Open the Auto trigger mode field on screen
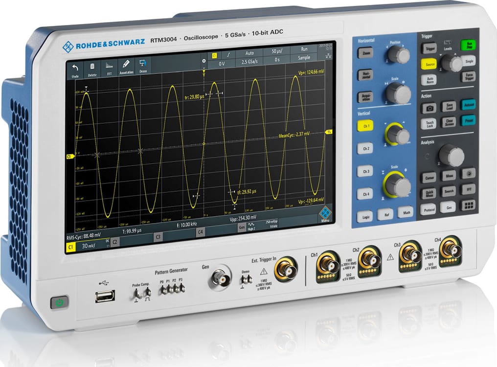Screen dimensions: 497x367 pyautogui.click(x=249, y=53)
